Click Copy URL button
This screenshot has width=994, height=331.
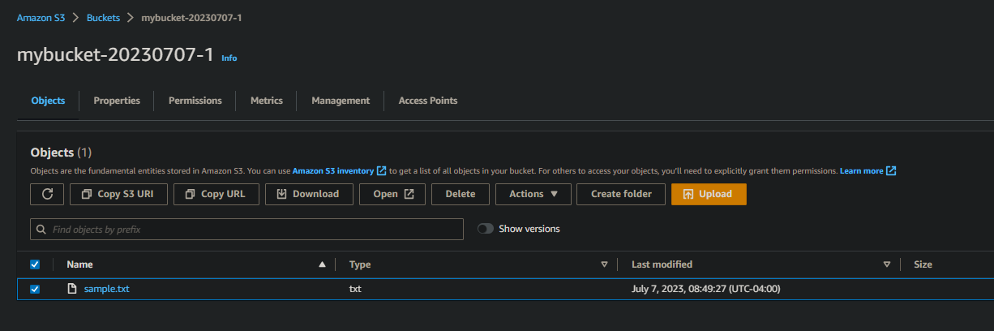216,194
